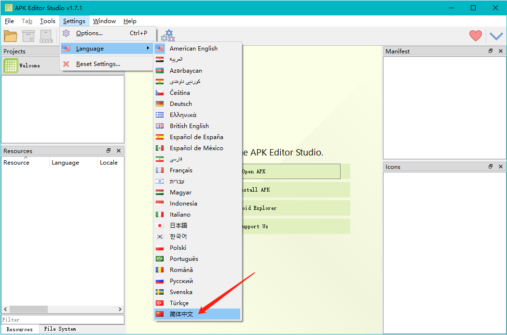The height and width of the screenshot is (335, 507).
Task: Select Français language
Action: pos(197,170)
